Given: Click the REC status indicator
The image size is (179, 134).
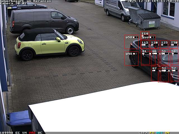Looking at the screenshot, I should coord(160,133).
